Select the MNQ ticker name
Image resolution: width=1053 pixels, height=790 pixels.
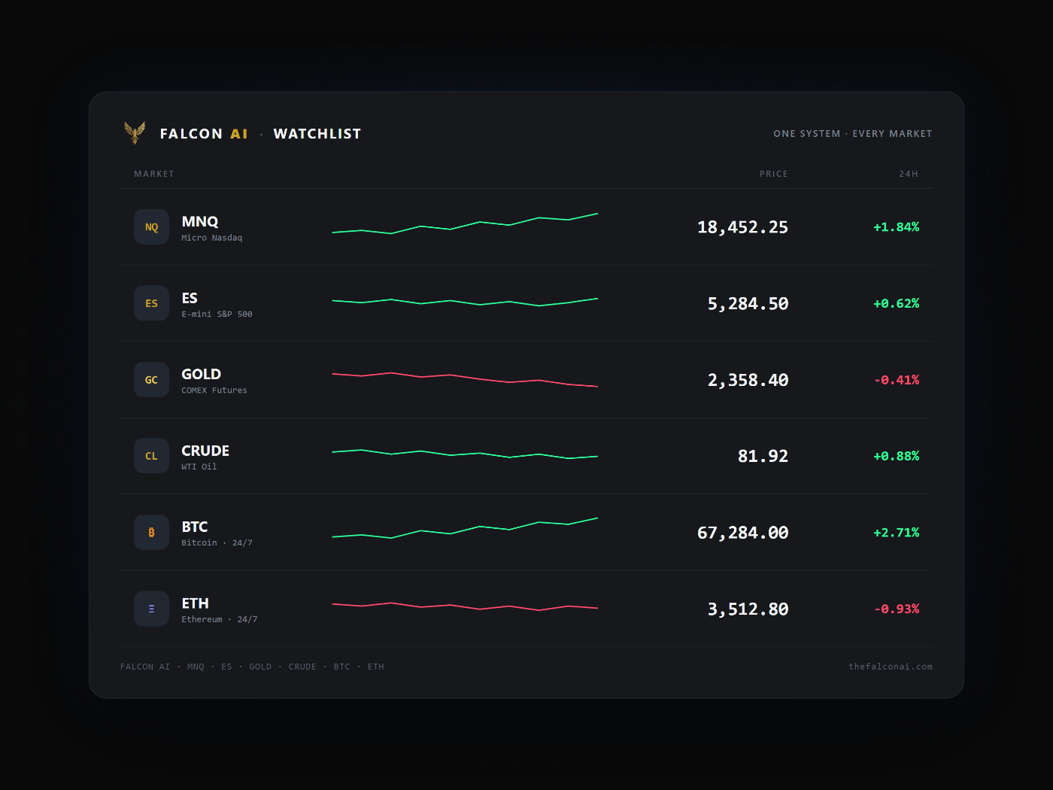(x=200, y=222)
